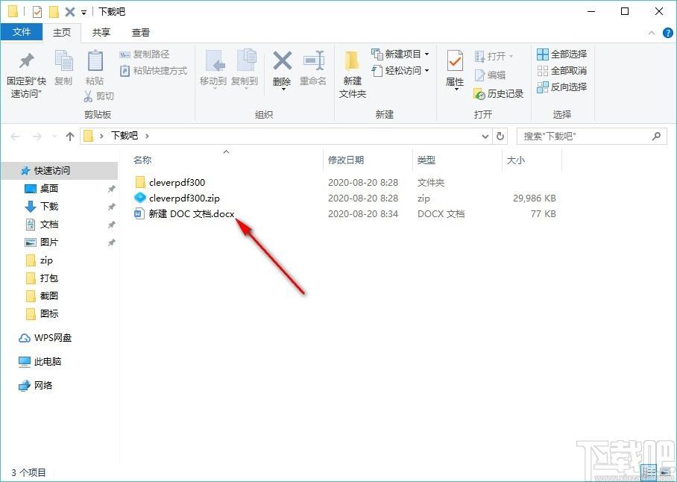
Task: Click the Refresh button
Action: point(500,137)
